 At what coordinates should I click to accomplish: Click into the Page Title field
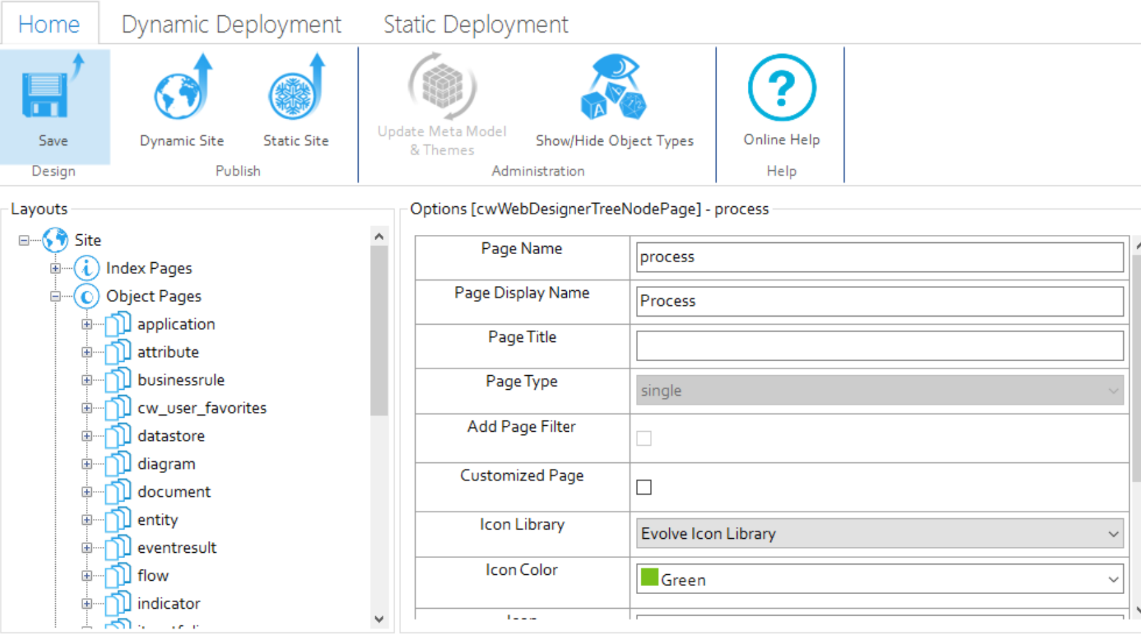[x=879, y=346]
